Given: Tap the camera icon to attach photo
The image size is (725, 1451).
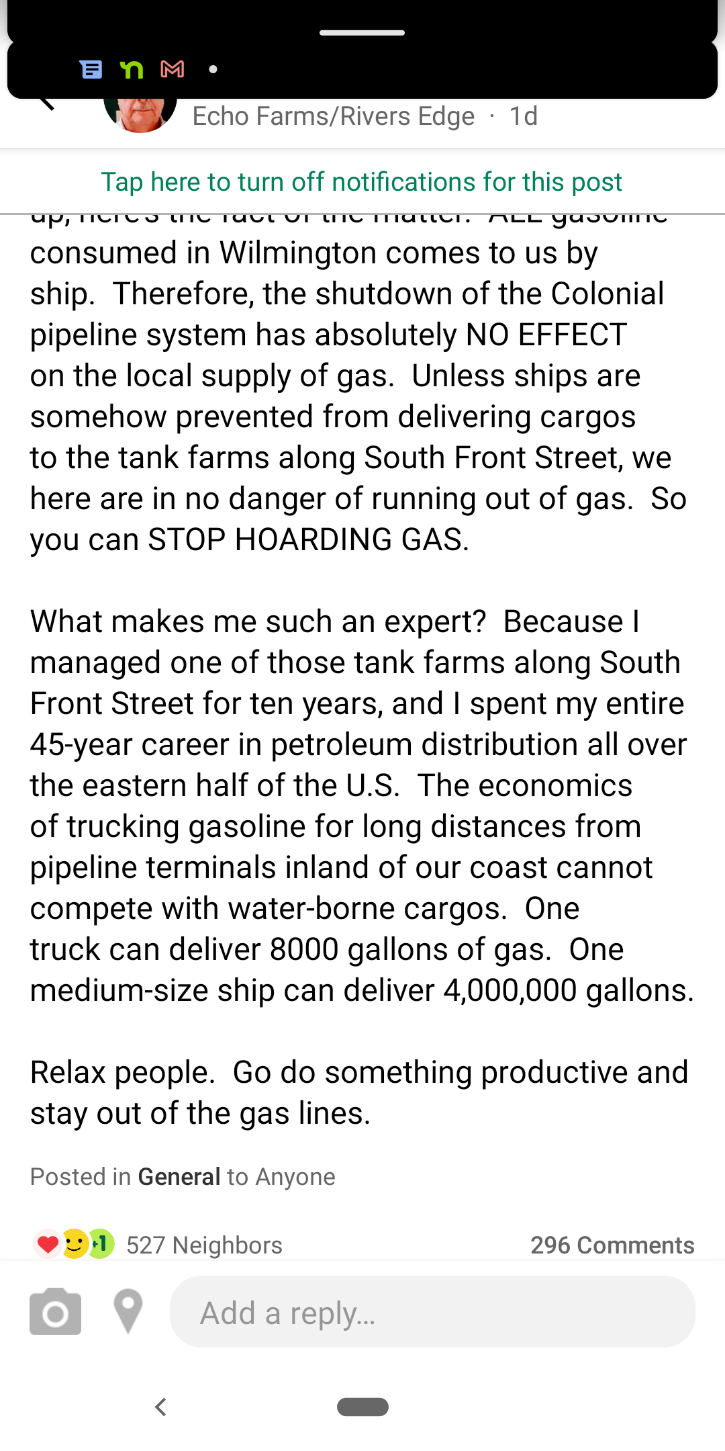Looking at the screenshot, I should [x=55, y=1311].
